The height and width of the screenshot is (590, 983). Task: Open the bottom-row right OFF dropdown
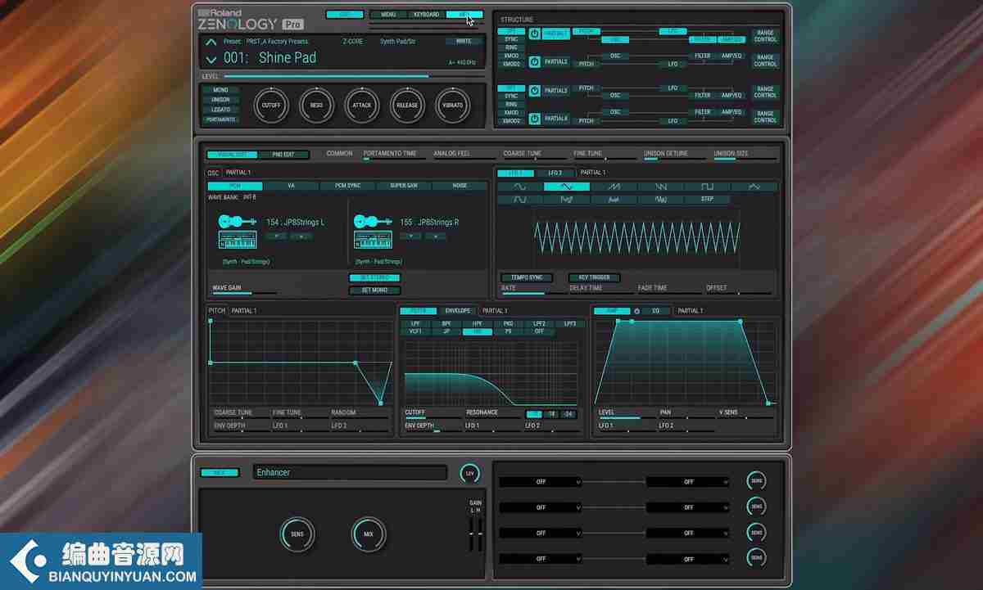point(688,558)
